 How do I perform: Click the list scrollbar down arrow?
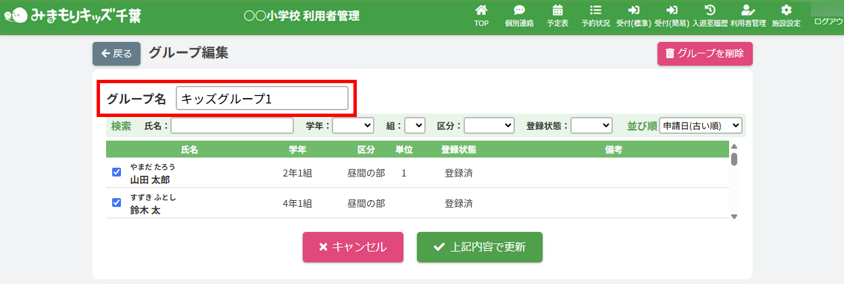734,216
